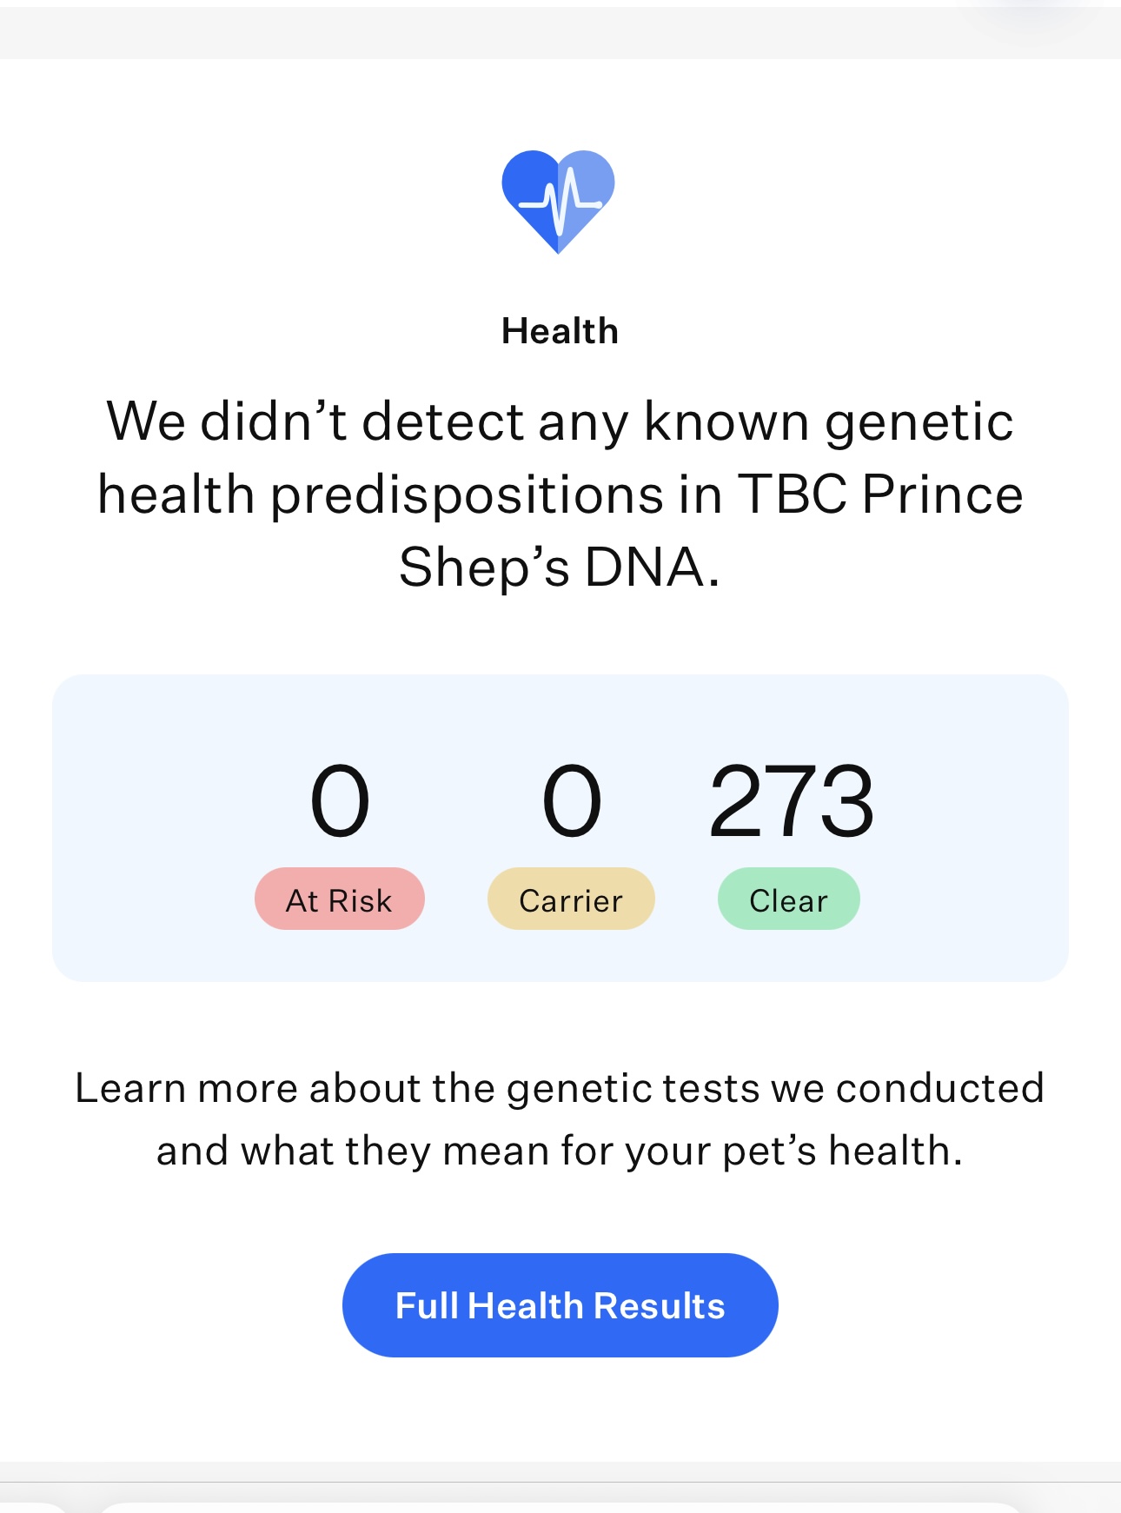Viewport: 1121px width, 1513px height.
Task: Tap "and what they mean for your pet's health"
Action: (560, 1151)
